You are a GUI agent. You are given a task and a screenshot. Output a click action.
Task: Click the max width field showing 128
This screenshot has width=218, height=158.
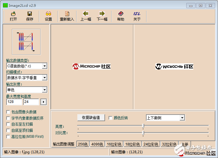[x=14, y=102]
